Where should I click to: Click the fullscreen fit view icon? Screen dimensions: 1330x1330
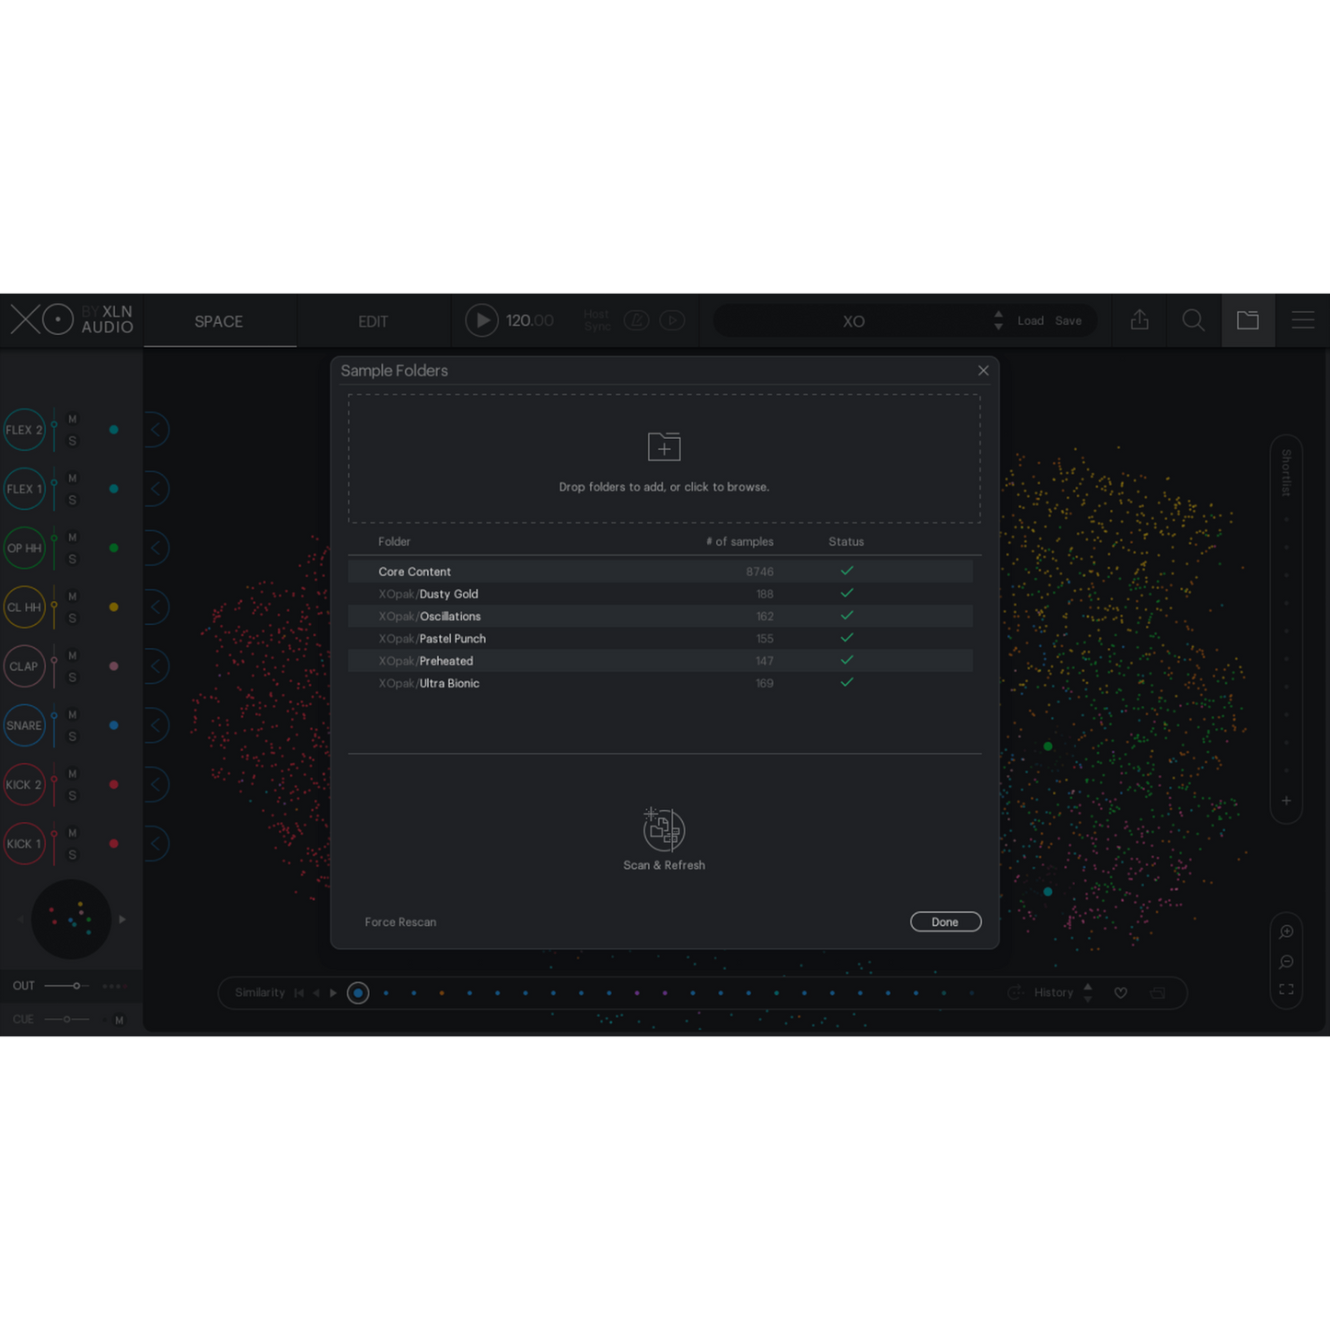tap(1286, 989)
